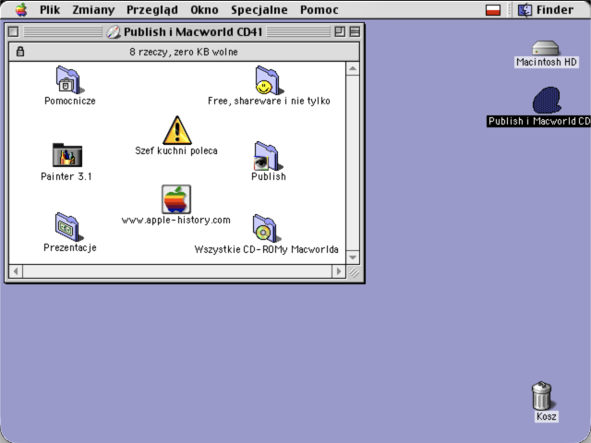Click the vertical scrollbar up arrow

(353, 68)
